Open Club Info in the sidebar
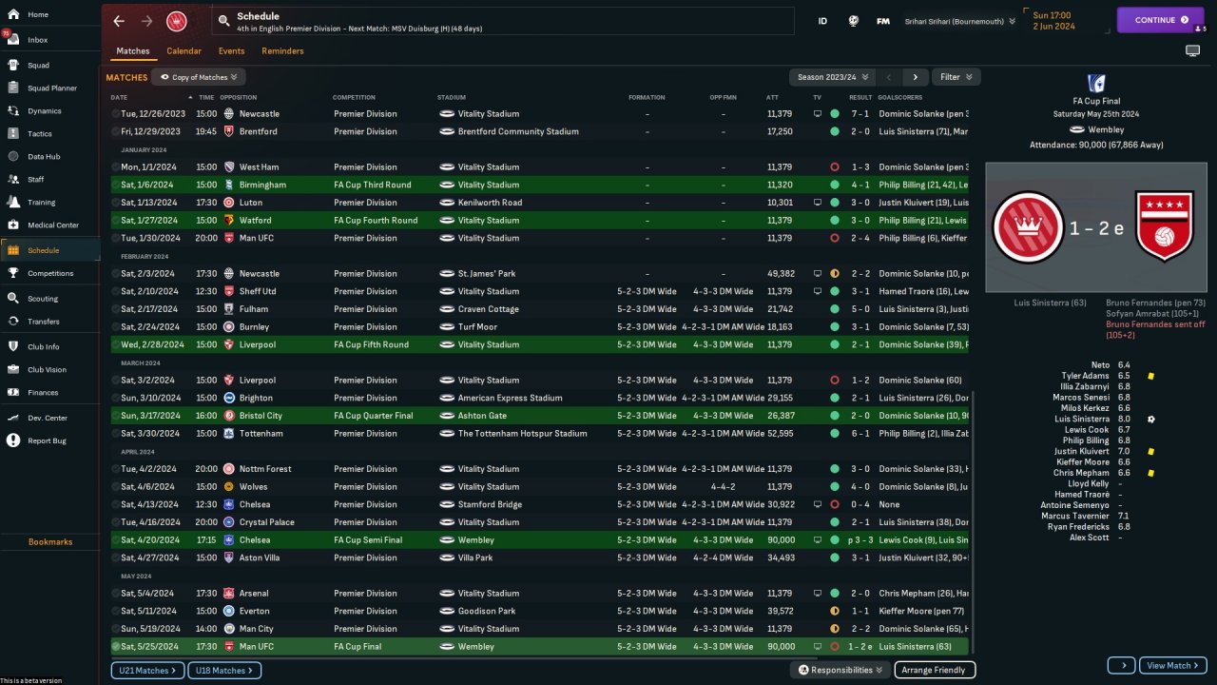 49,346
